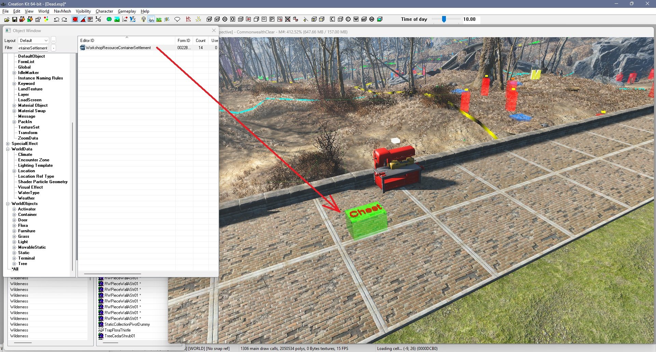Click the circled W toolbar icon
The image size is (656, 352).
(x=372, y=19)
